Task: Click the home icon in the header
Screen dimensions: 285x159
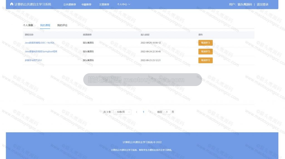Action: pyautogui.click(x=12, y=4)
